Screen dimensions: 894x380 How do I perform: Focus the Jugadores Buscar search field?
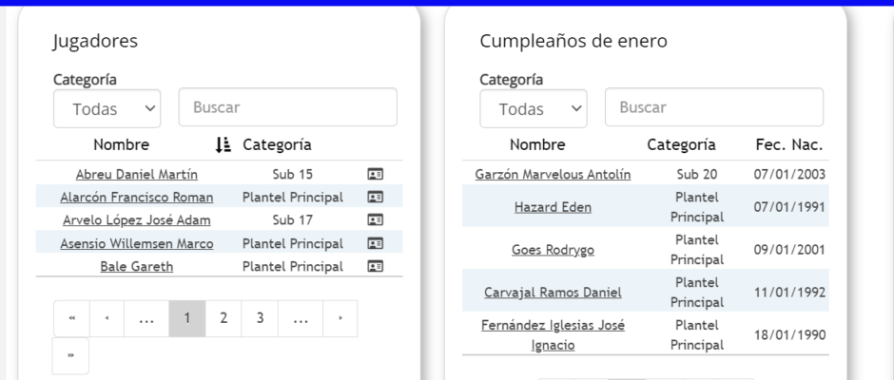288,107
